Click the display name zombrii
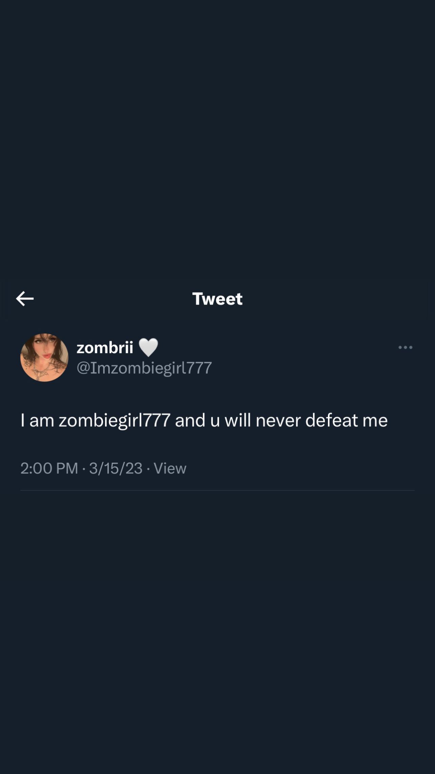The height and width of the screenshot is (774, 435). click(x=104, y=347)
